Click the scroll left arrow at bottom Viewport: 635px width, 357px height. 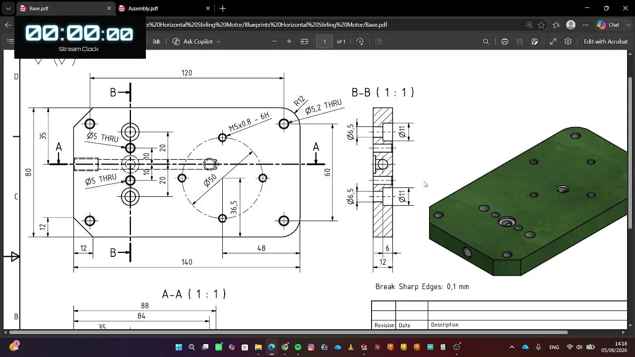pyautogui.click(x=6, y=332)
